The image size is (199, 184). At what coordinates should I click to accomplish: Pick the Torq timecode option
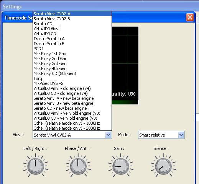[72, 78]
